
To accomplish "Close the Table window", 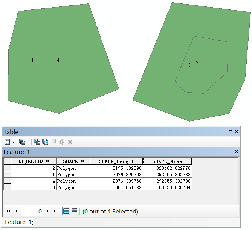I will 237,131.
